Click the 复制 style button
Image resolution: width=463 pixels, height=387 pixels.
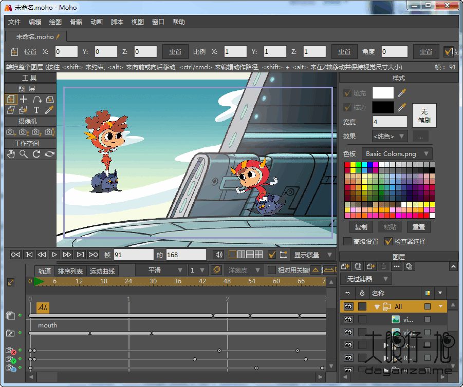coord(361,227)
